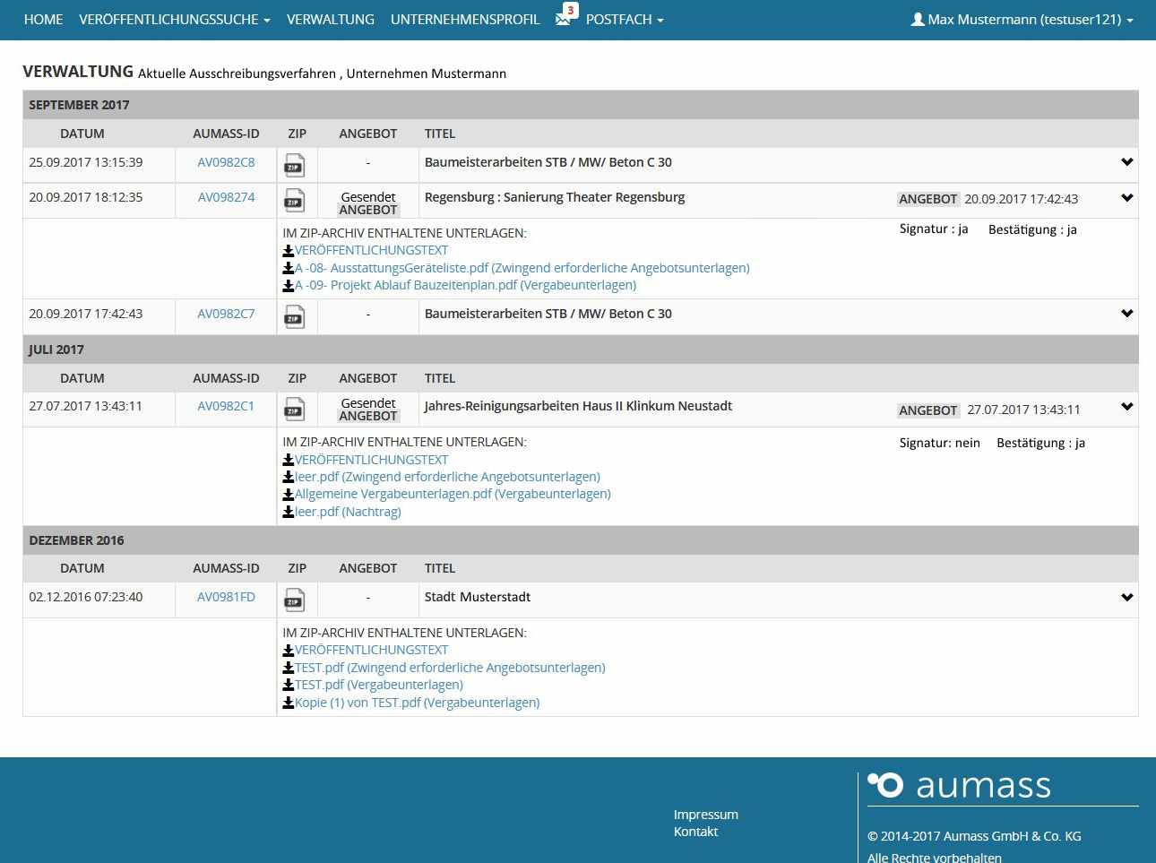Click title Stadt Musterstadt
Screen dimensions: 1156x863
coord(478,597)
